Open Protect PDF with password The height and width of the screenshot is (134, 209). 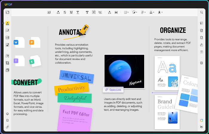[202, 38]
